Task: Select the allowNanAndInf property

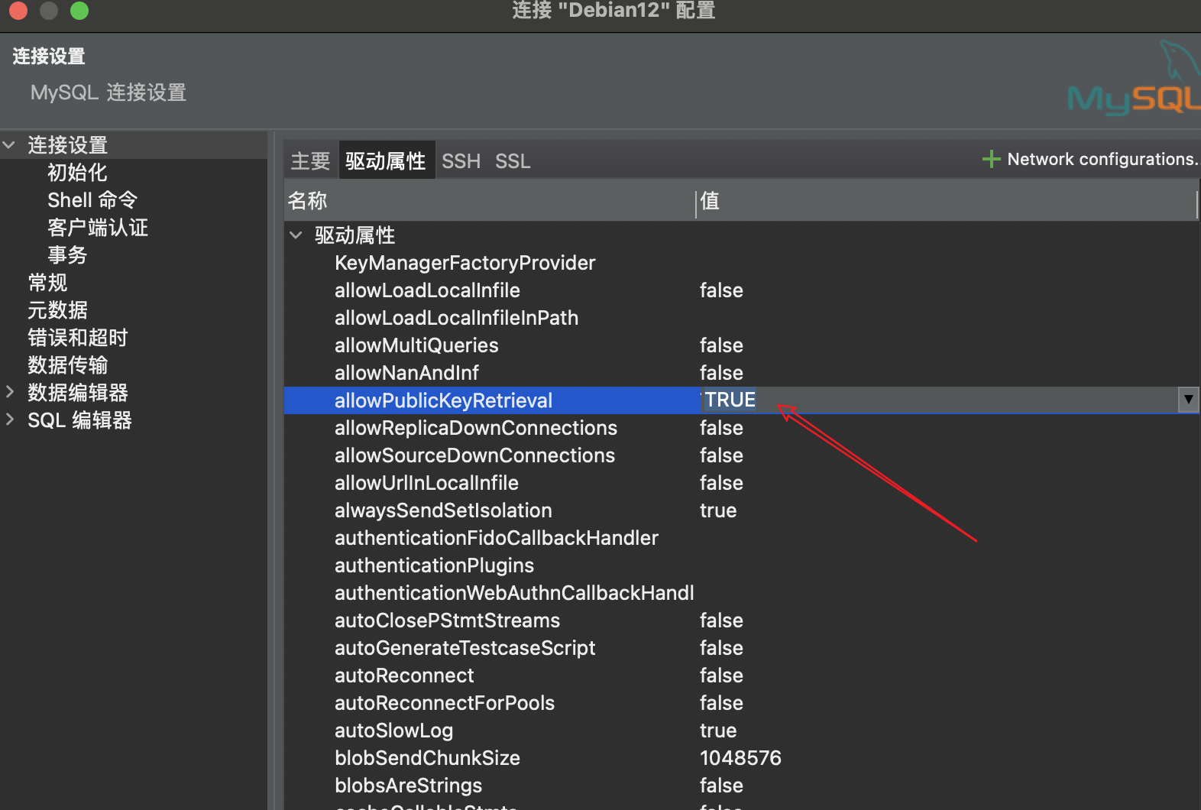Action: [x=406, y=373]
